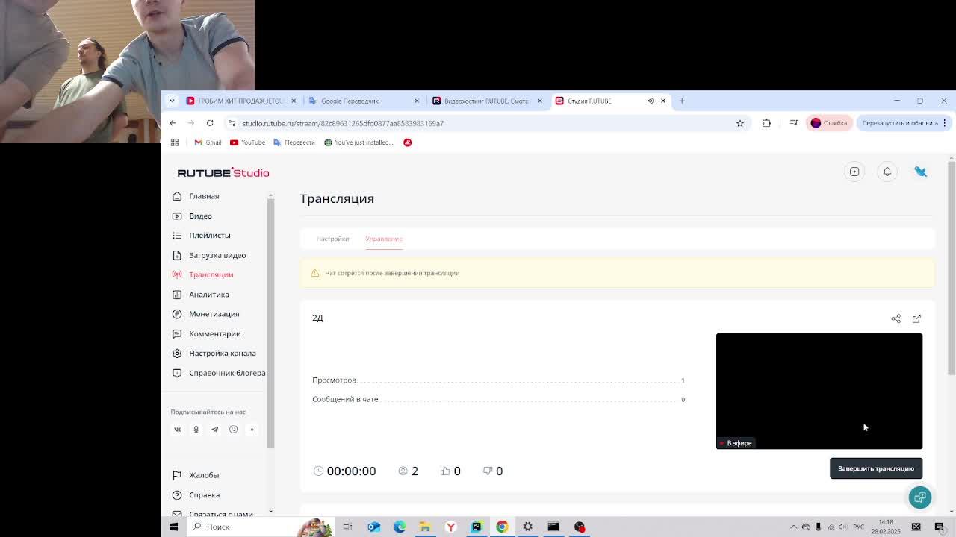Click the sidebar scrollbar
Screen dimensions: 956x537
[x=270, y=322]
